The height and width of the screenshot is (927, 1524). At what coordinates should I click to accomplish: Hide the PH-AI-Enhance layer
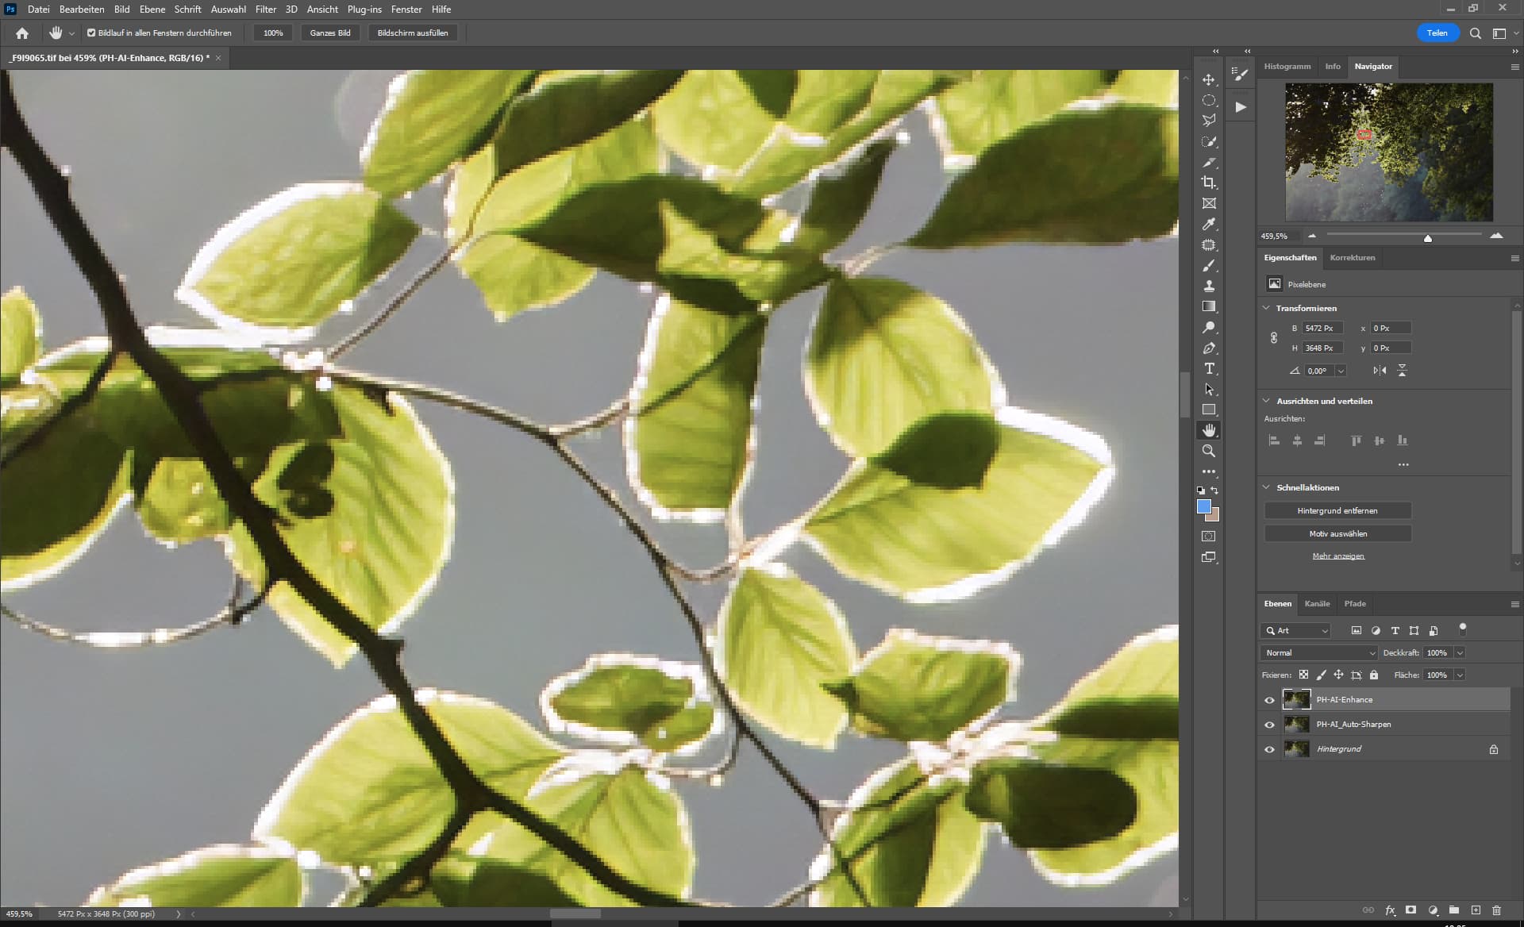[1269, 700]
